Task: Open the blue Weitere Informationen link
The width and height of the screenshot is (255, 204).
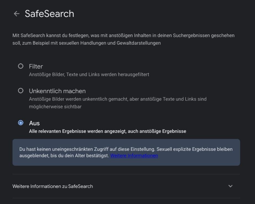Action: pyautogui.click(x=134, y=155)
